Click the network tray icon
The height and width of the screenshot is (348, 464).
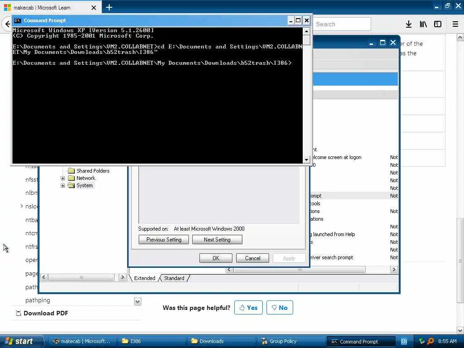pos(422,341)
